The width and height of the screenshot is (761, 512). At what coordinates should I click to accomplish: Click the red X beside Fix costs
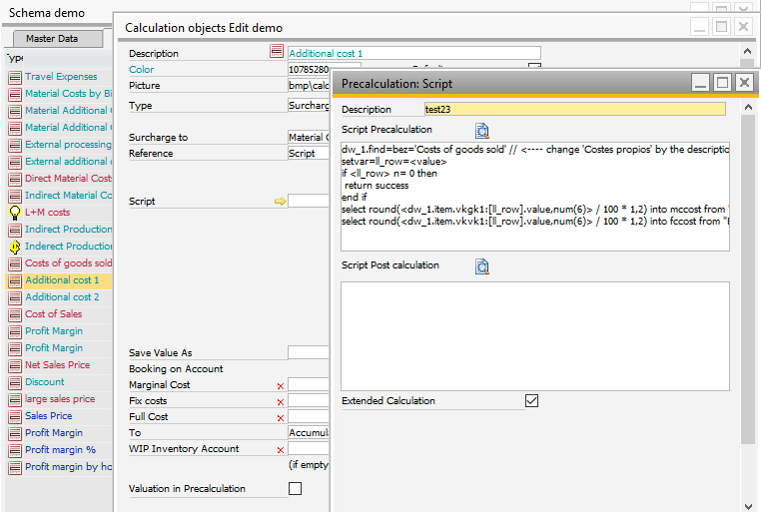pyautogui.click(x=280, y=401)
